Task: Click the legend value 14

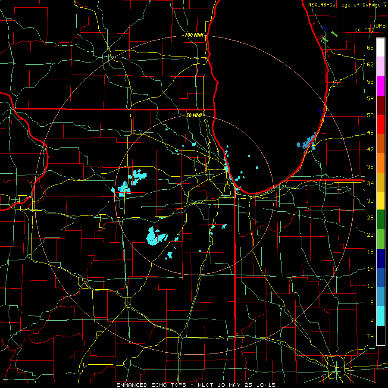Action: [370, 269]
